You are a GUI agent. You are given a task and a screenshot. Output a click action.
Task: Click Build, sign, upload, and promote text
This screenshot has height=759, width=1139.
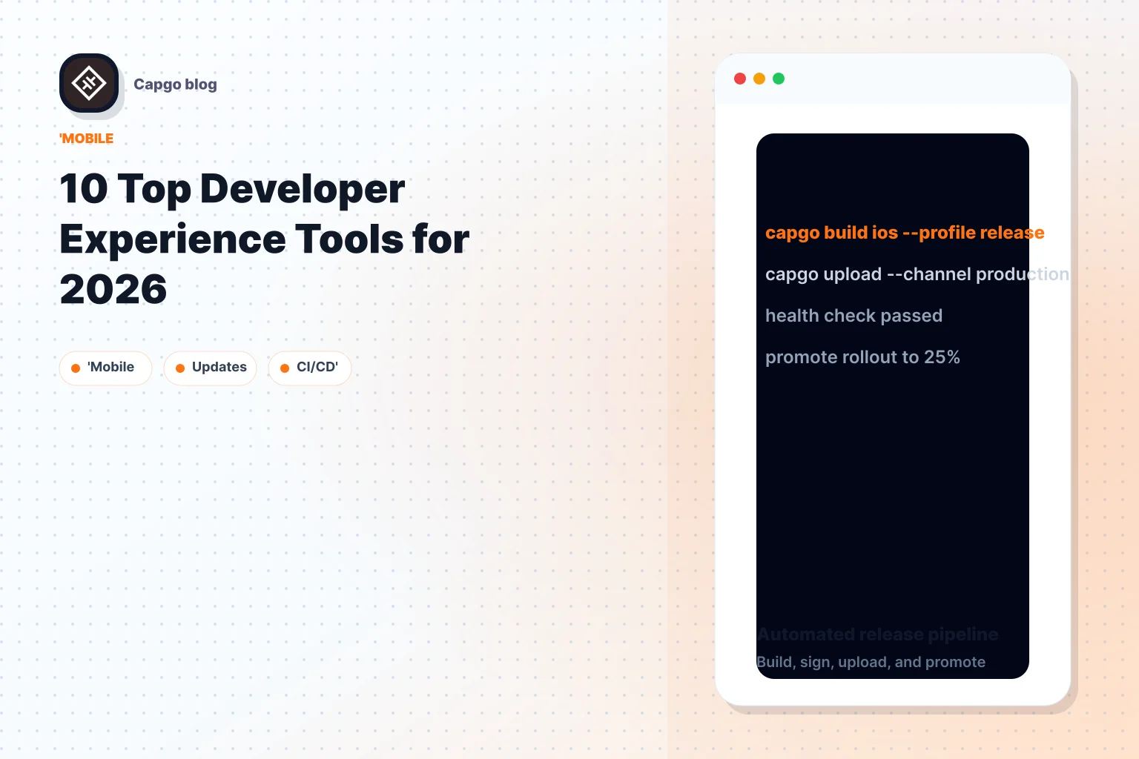(x=871, y=662)
